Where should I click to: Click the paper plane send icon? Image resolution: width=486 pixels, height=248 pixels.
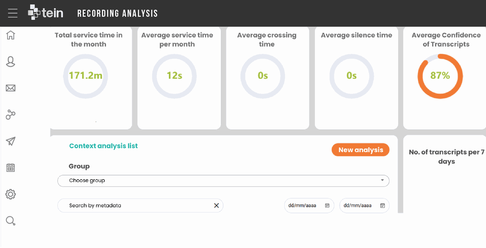(11, 141)
